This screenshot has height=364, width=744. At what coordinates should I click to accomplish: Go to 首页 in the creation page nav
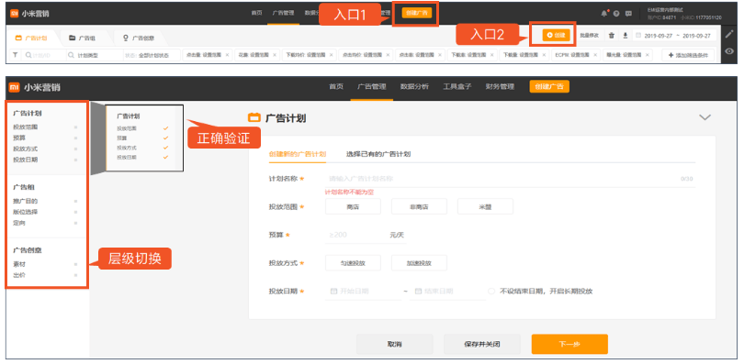click(336, 86)
